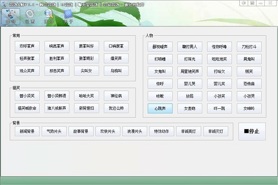The image size is (278, 185).
Task: Play the 口哨鼓掌 whistle applause sound
Action: tap(116, 46)
